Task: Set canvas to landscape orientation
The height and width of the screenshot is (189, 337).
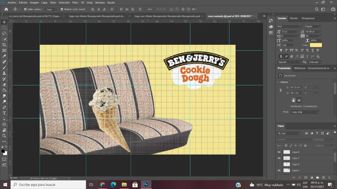Action: [x=299, y=100]
